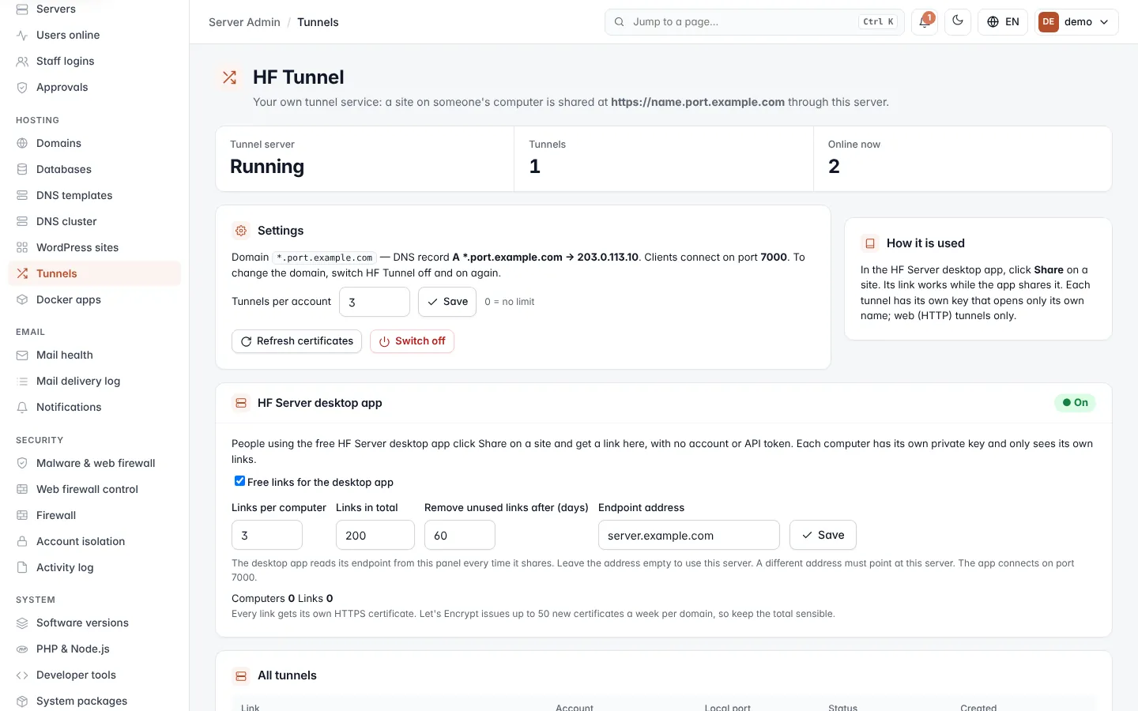The image size is (1138, 711).
Task: Go to DNS templates in sidebar
Action: tap(95, 196)
